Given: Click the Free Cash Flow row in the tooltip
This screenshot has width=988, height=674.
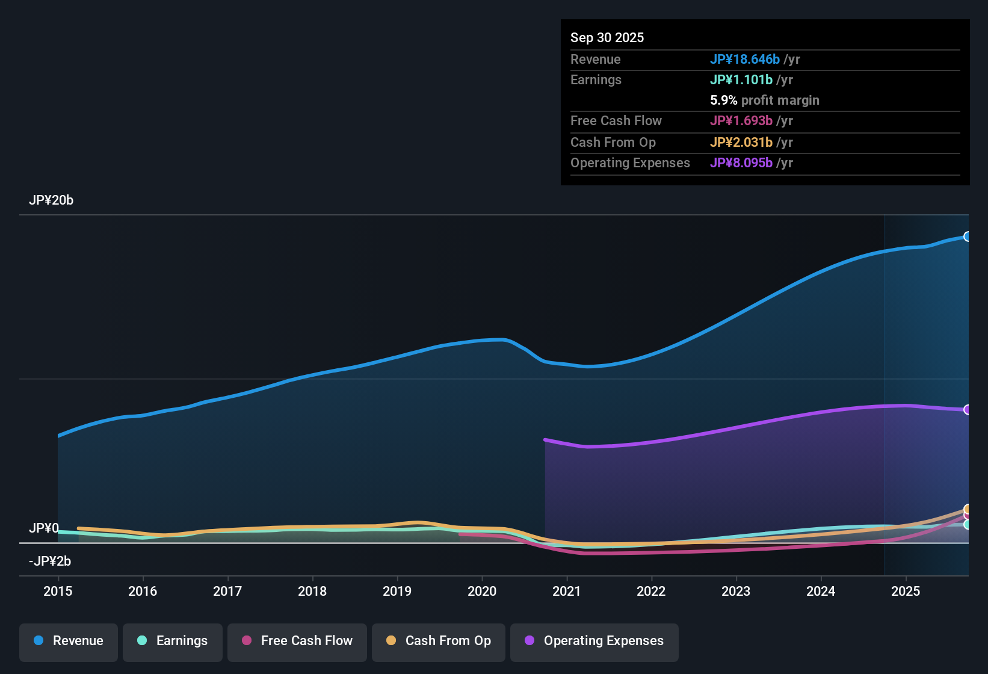Looking at the screenshot, I should click(x=692, y=121).
